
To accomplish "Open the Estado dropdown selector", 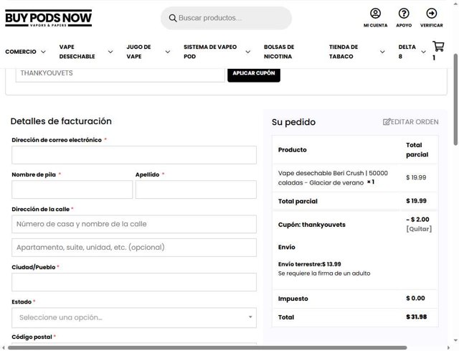I will click(134, 317).
